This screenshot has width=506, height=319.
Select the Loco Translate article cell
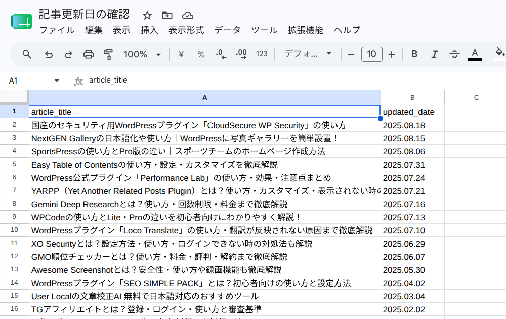point(205,230)
